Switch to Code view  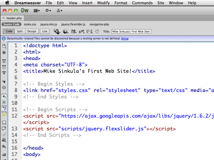coord(9,31)
